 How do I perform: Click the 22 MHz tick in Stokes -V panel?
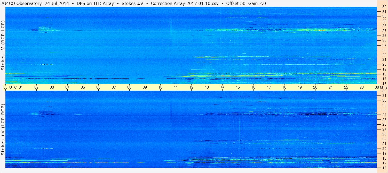click(x=384, y=55)
